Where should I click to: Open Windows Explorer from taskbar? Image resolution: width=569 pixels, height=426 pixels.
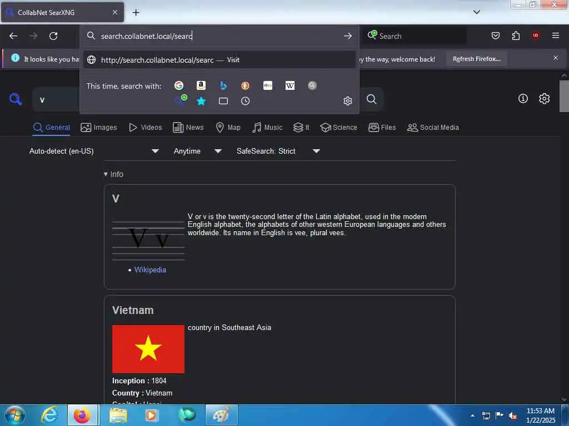(118, 415)
